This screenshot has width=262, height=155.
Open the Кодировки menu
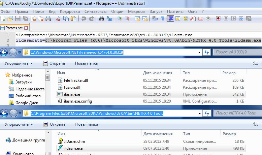tap(70, 12)
